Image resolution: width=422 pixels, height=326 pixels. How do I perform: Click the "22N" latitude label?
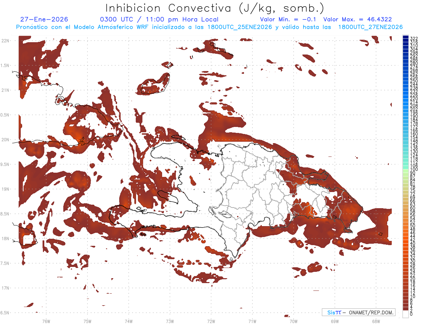[x=5, y=41]
